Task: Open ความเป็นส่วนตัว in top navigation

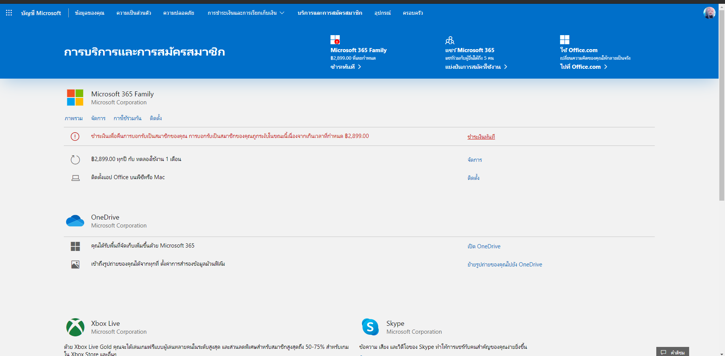Action: 134,13
